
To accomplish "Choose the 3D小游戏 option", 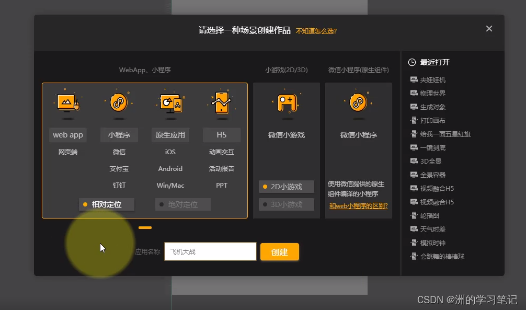I will 286,204.
